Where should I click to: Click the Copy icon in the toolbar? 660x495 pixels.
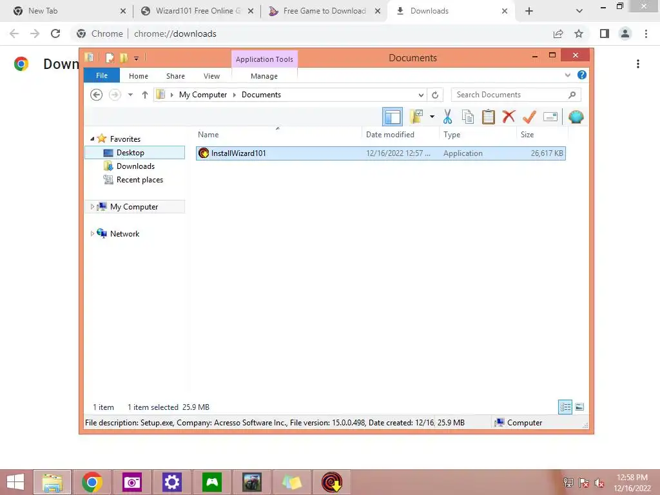point(468,117)
